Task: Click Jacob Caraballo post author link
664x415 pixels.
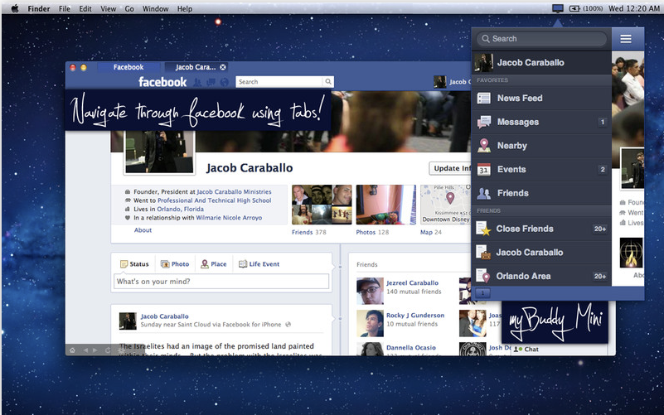Action: click(165, 316)
